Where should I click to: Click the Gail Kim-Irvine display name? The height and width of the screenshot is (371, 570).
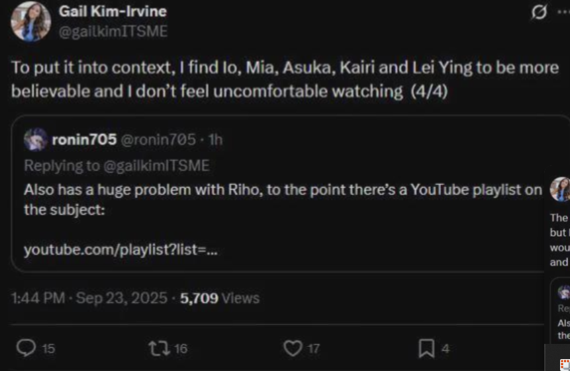(113, 11)
